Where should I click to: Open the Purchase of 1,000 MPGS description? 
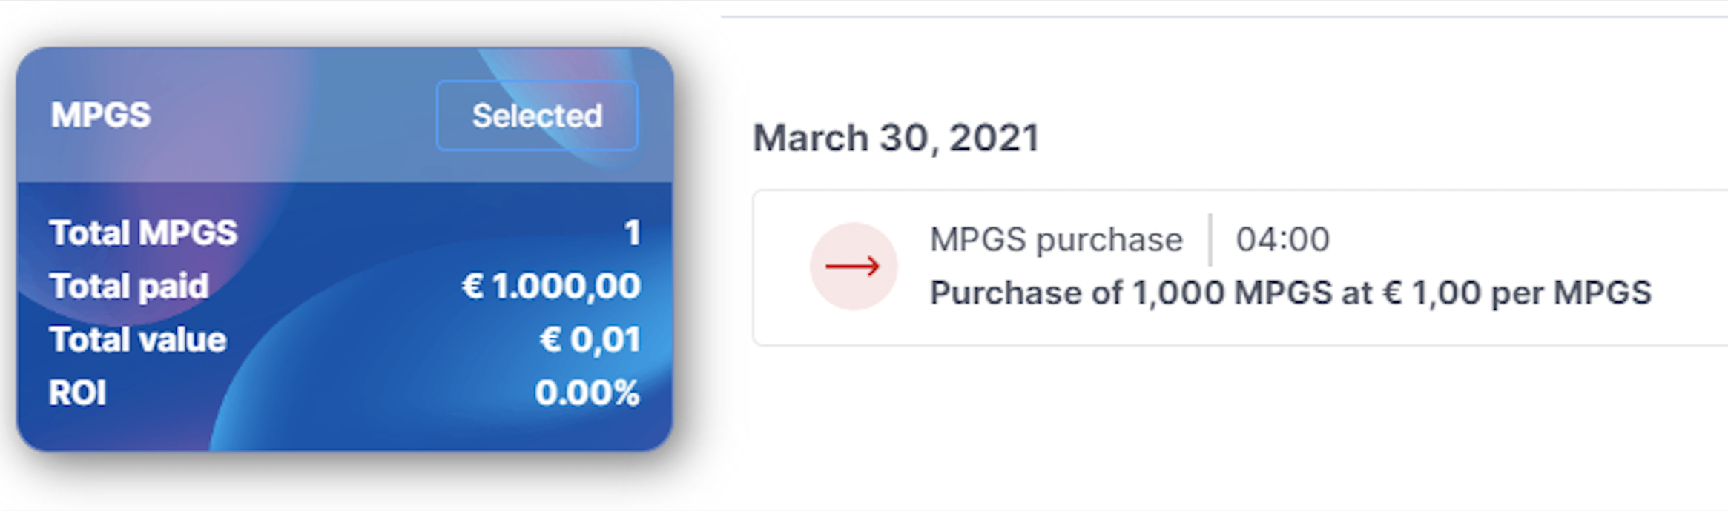pos(1290,293)
